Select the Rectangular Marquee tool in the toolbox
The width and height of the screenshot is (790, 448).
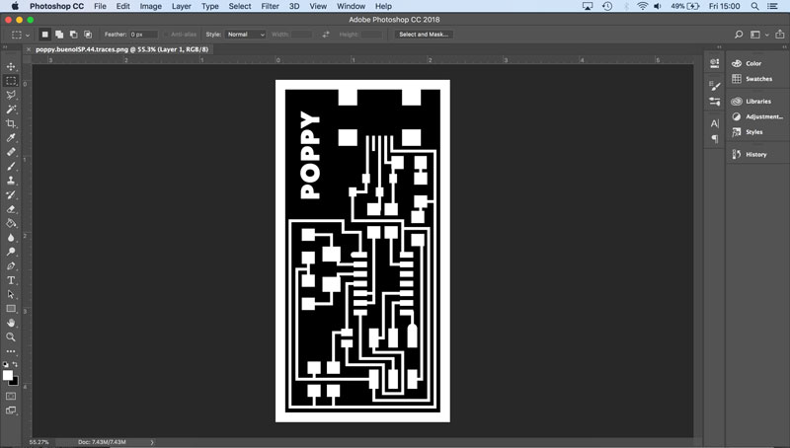tap(11, 81)
